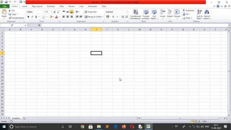Click the Excel Help question mark icon
231x130 pixels.
coord(218,6)
